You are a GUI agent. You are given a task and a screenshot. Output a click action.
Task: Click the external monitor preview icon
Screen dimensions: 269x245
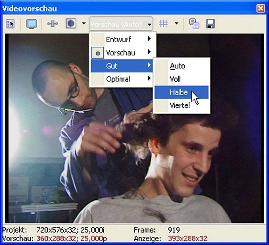click(31, 24)
